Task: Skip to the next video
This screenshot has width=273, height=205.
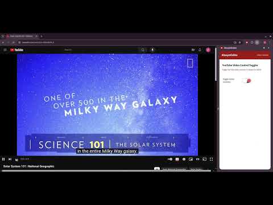Action: click(x=10, y=159)
